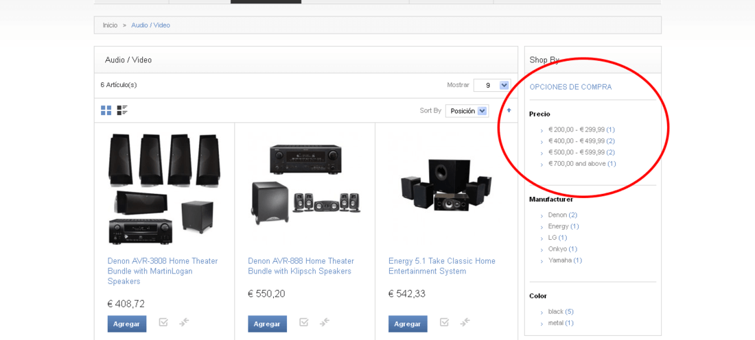
Task: Open Denon AVR-3808 Home Theater Bundle link
Action: pos(163,271)
